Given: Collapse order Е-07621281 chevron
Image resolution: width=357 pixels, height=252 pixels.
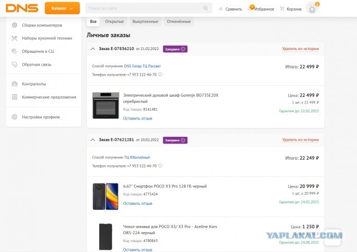Looking at the screenshot, I should [93, 140].
